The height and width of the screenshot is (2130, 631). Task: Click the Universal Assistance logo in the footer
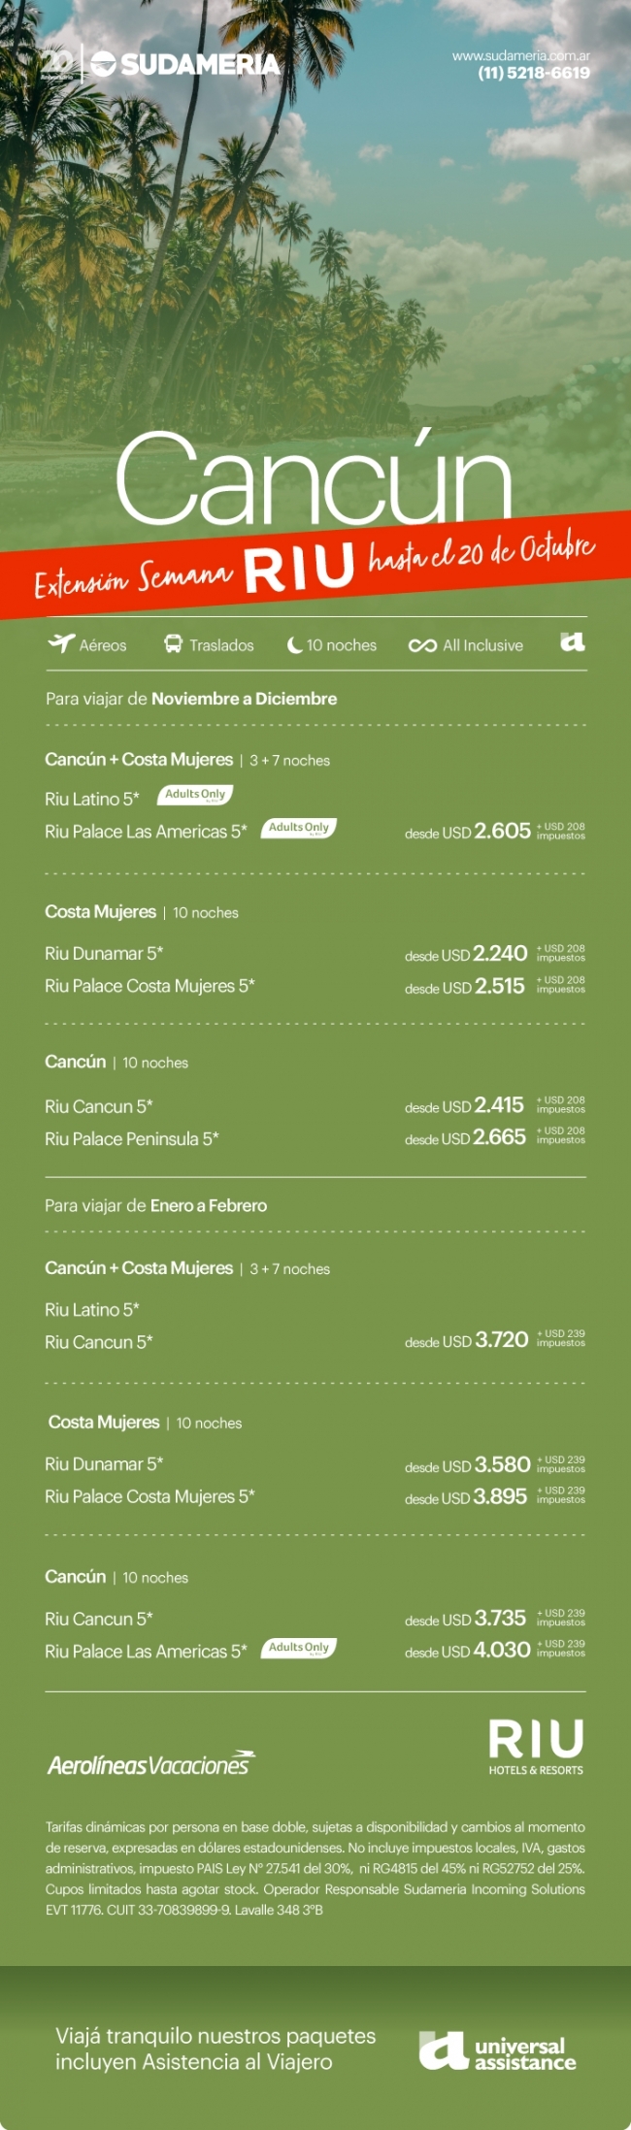(497, 2051)
